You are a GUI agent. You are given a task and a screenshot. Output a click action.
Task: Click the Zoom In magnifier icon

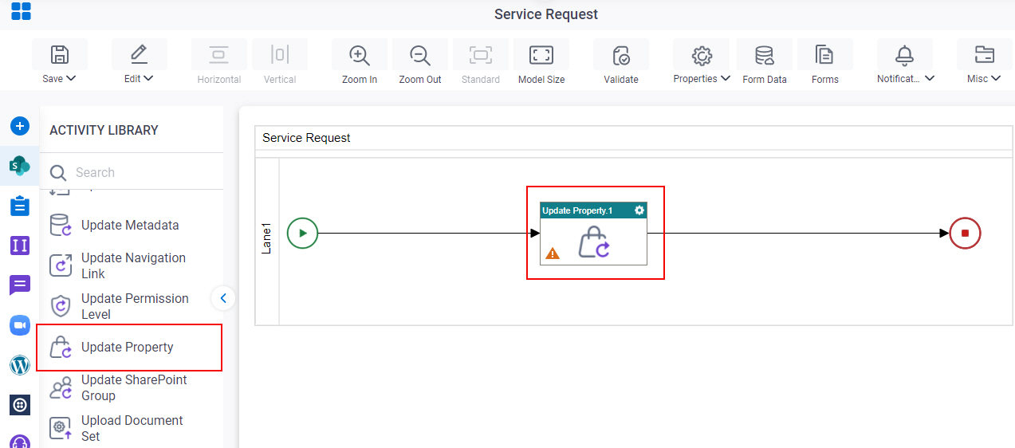[x=360, y=55]
